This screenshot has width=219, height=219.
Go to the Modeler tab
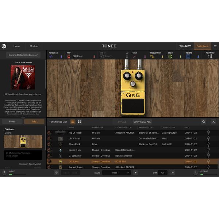click(34, 46)
